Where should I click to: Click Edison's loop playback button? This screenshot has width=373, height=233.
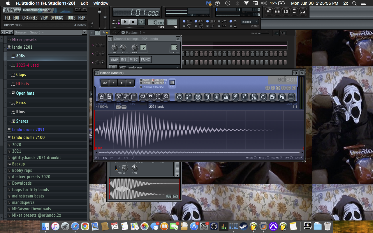pos(105,83)
